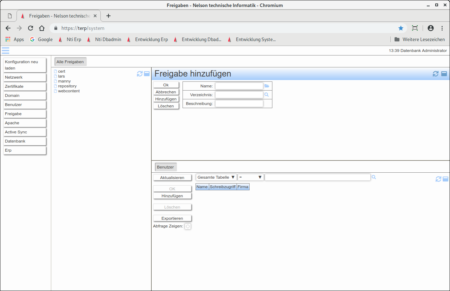The width and height of the screenshot is (450, 291).
Task: Click into the Beschreibung input field
Action: 239,104
